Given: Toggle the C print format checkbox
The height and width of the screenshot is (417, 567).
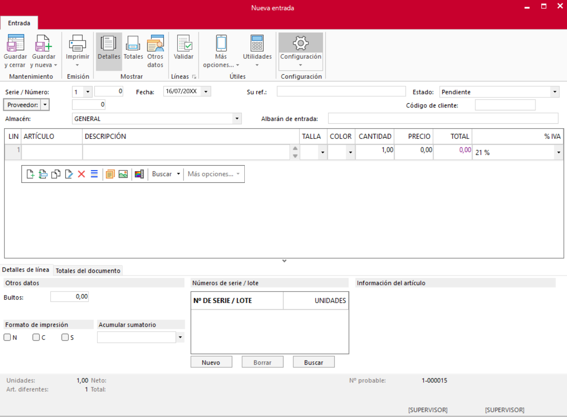Looking at the screenshot, I should point(36,337).
